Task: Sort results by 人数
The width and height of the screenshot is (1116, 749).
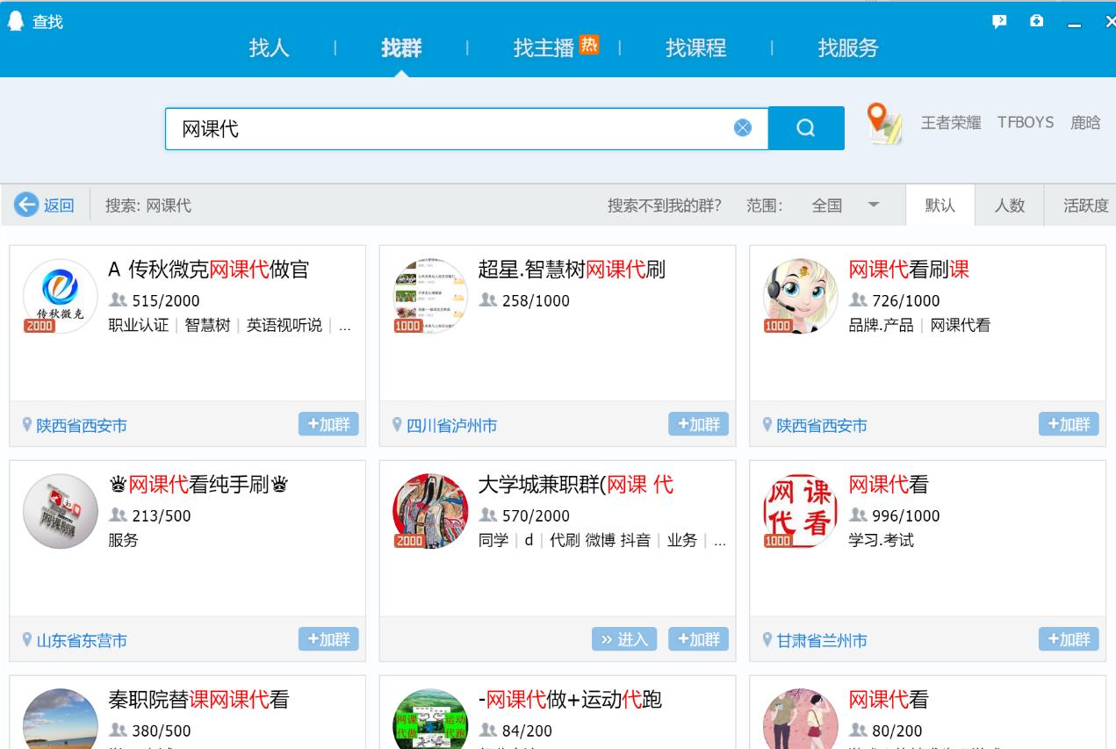Action: click(x=1010, y=205)
